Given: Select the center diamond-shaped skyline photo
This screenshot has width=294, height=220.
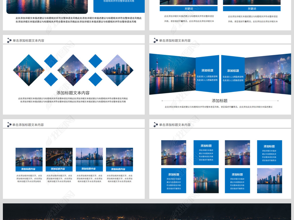Looking at the screenshot, I should tap(73, 70).
